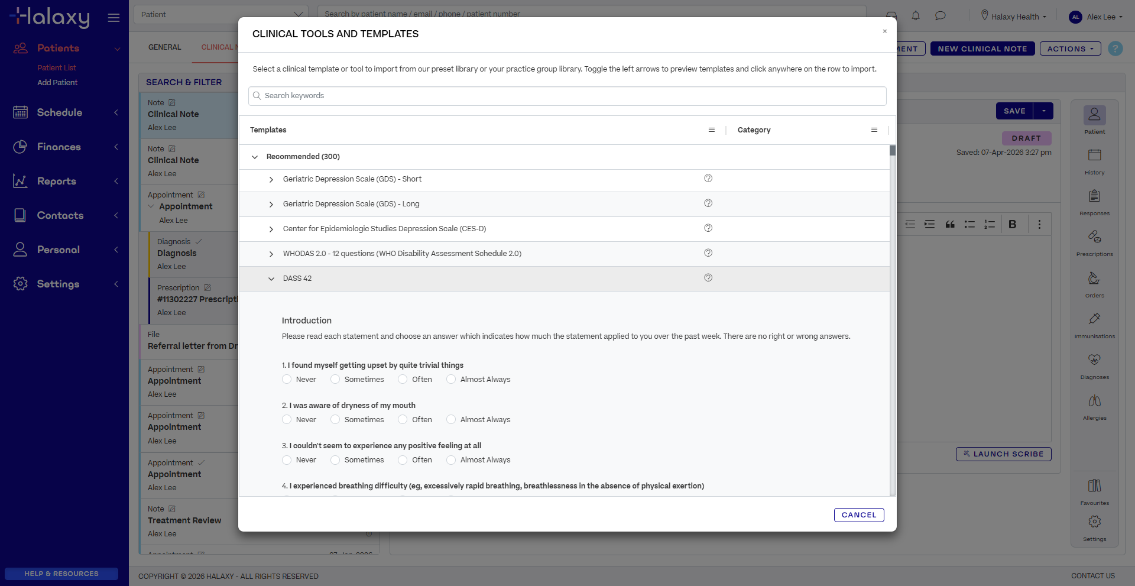Click help icon for DASS 42 row
Viewport: 1135px width, 586px height.
(x=708, y=278)
